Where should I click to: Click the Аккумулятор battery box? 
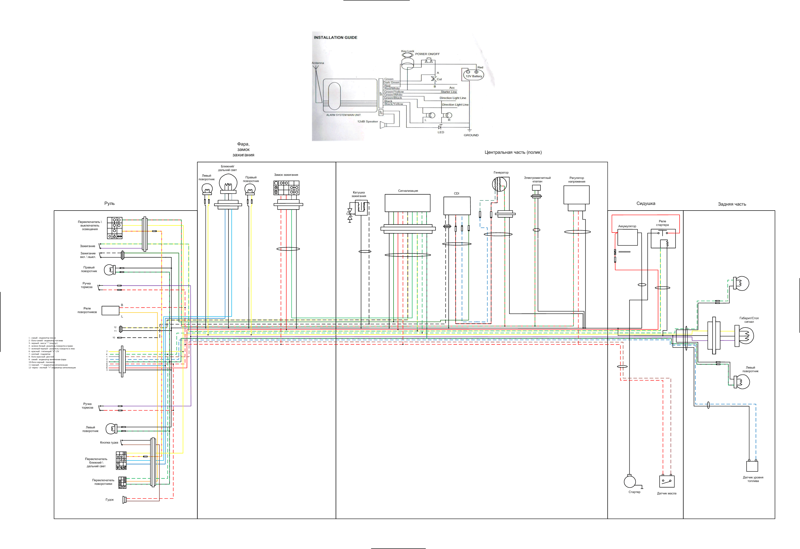628,237
